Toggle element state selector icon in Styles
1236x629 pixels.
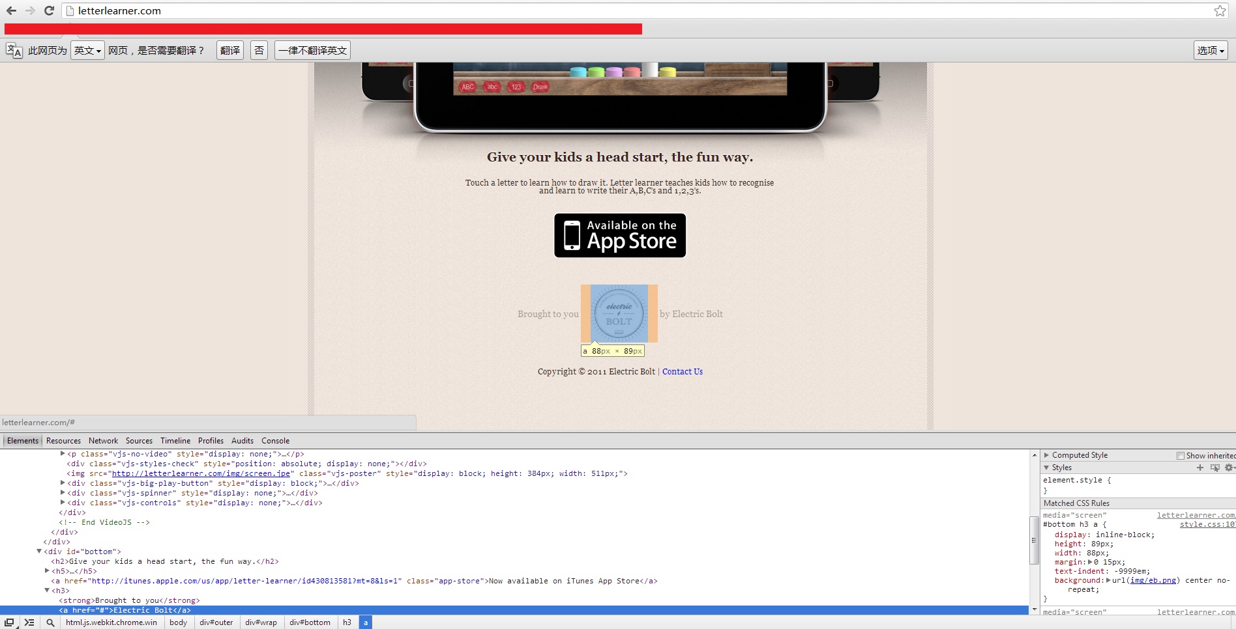coord(1214,468)
